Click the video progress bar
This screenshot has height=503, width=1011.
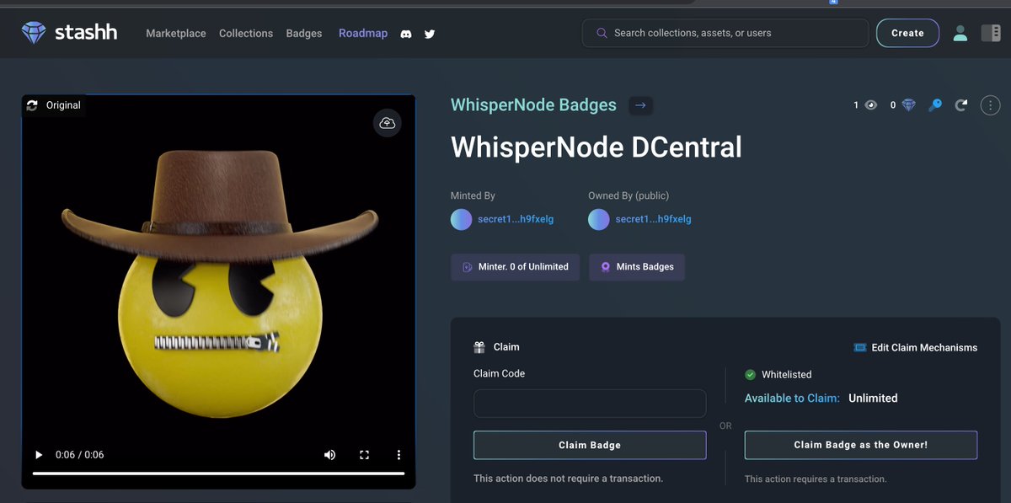coord(218,474)
